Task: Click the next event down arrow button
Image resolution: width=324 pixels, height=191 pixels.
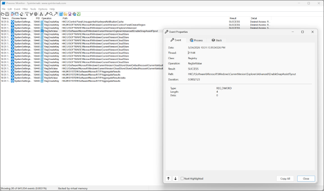Action: point(175,178)
